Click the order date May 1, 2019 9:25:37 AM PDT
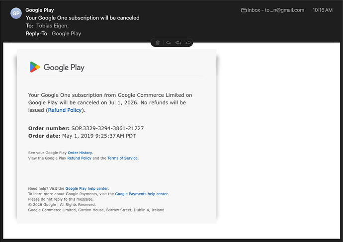Viewport: 343px width, 242px height. pyautogui.click(x=99, y=136)
